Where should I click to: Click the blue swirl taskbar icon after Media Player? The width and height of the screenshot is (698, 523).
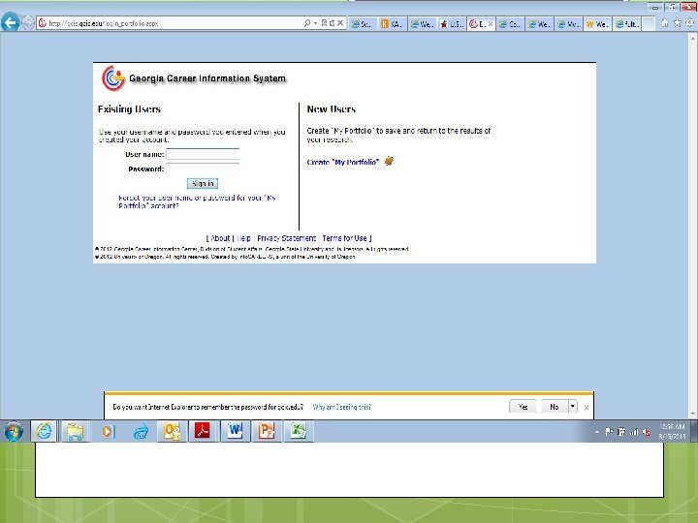141,431
